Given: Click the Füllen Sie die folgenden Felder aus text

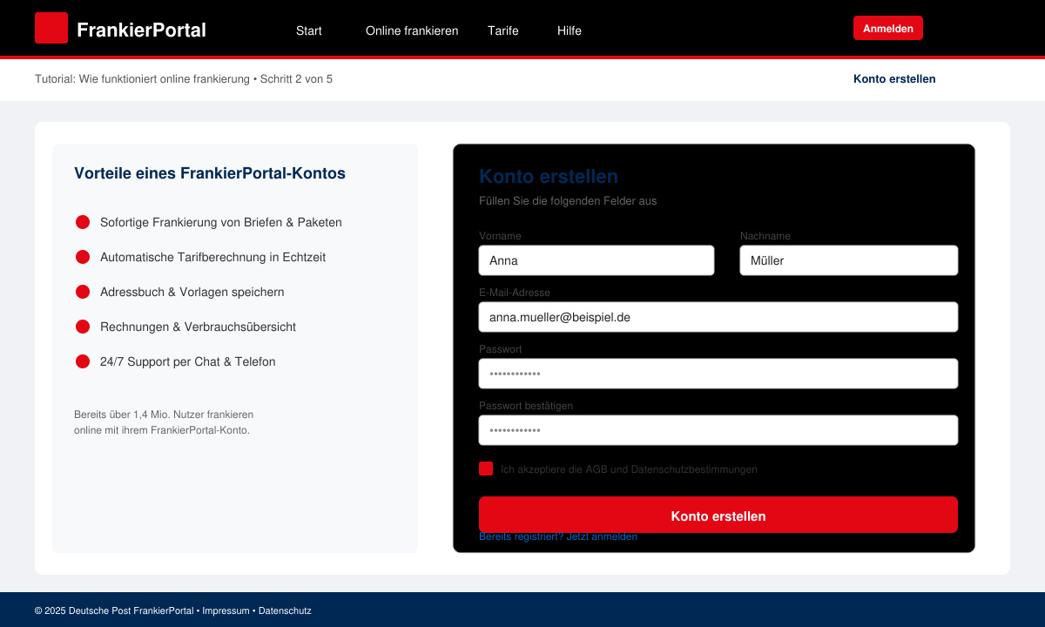Looking at the screenshot, I should (568, 201).
